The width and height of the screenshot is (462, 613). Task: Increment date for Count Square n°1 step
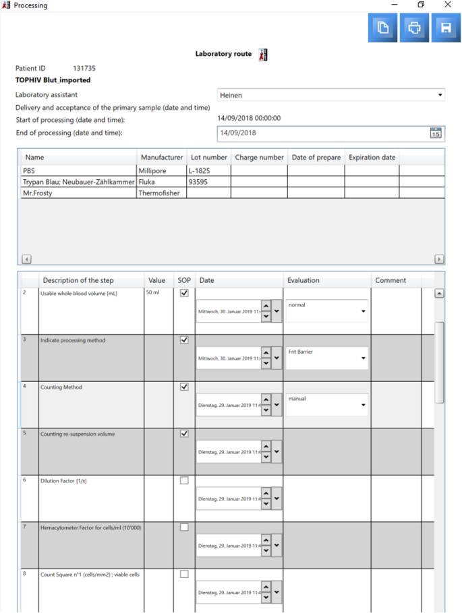[x=266, y=587]
